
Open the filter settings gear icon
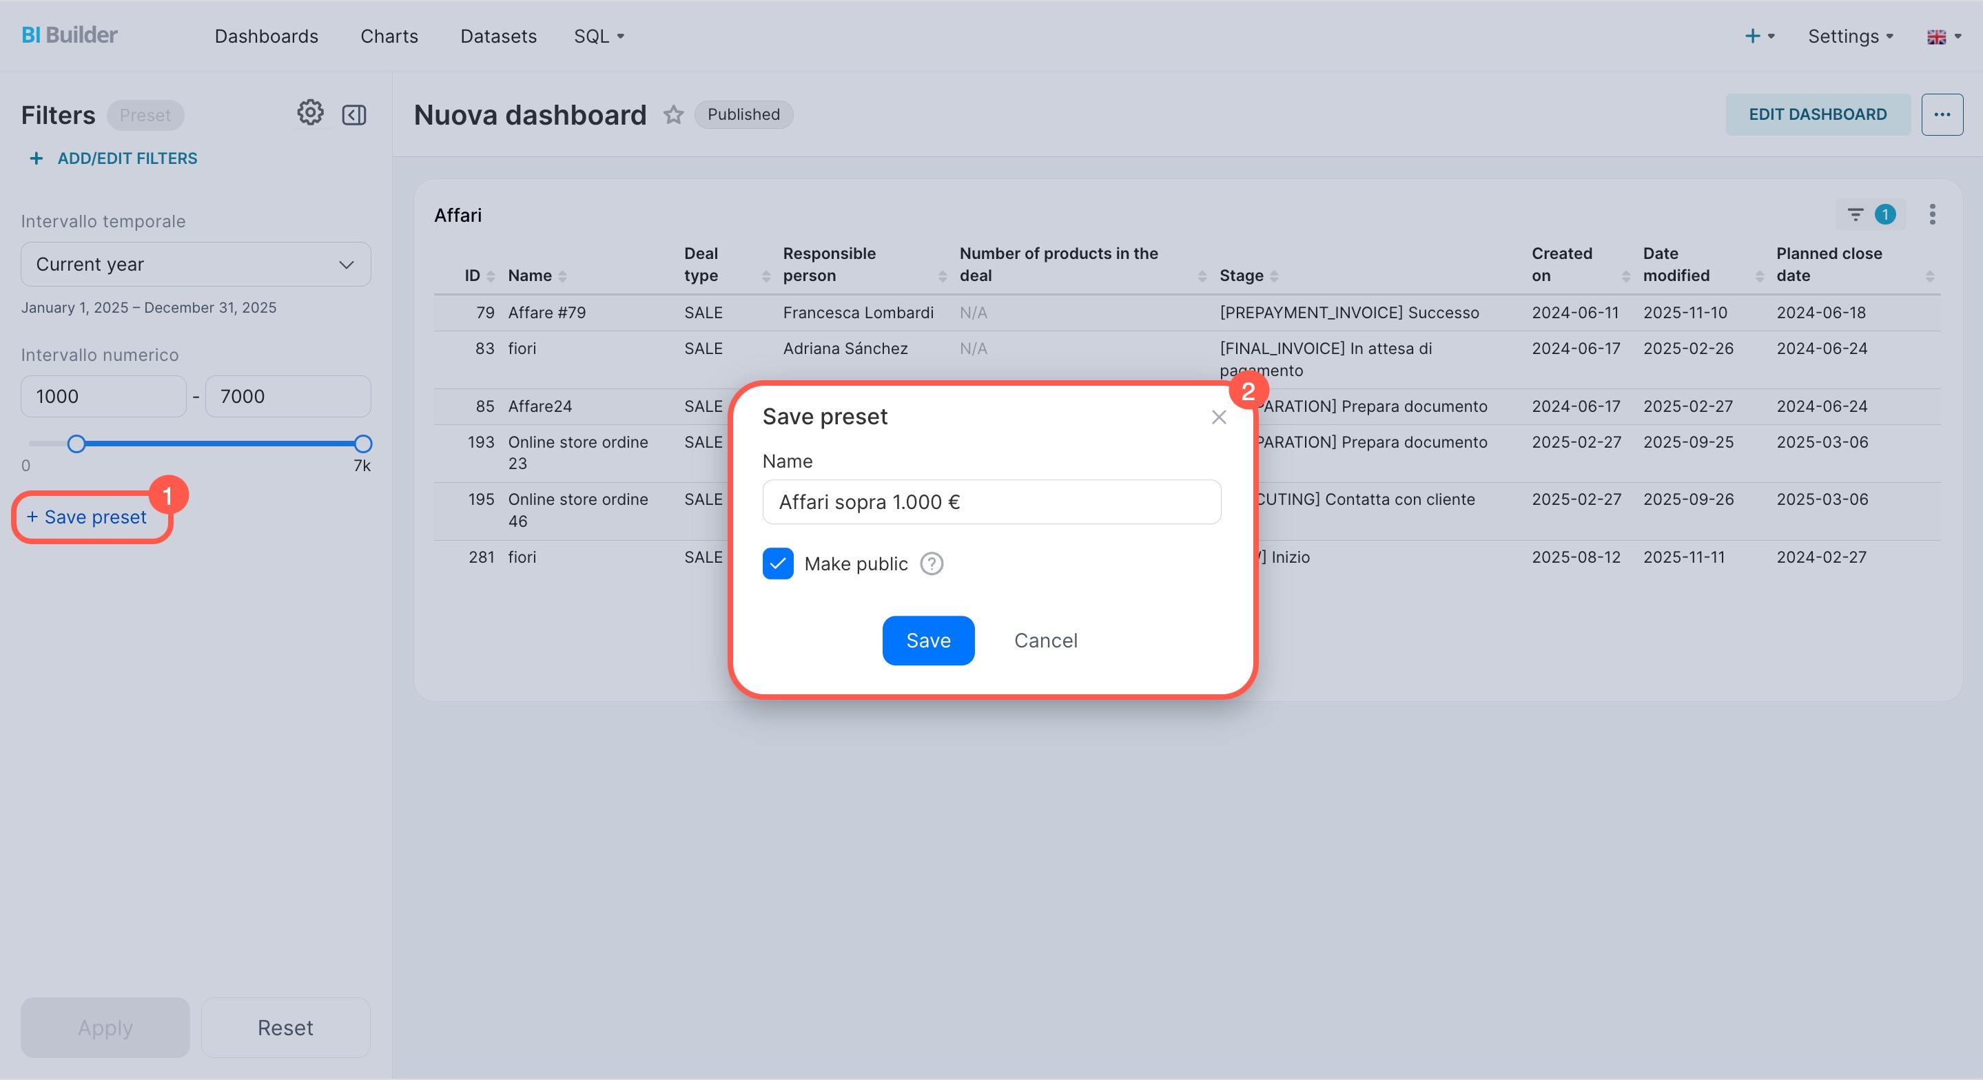(310, 113)
